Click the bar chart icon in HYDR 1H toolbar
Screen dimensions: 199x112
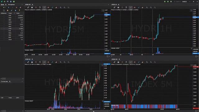[142, 7]
